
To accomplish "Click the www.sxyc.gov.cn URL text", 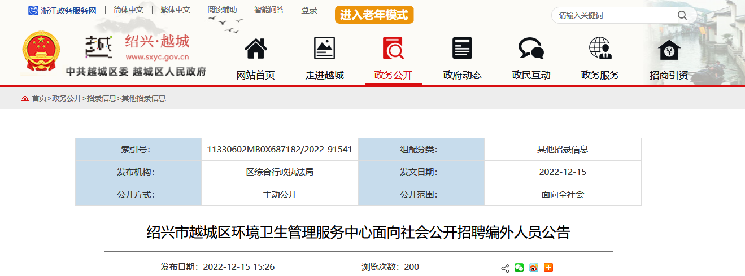I will [x=157, y=57].
